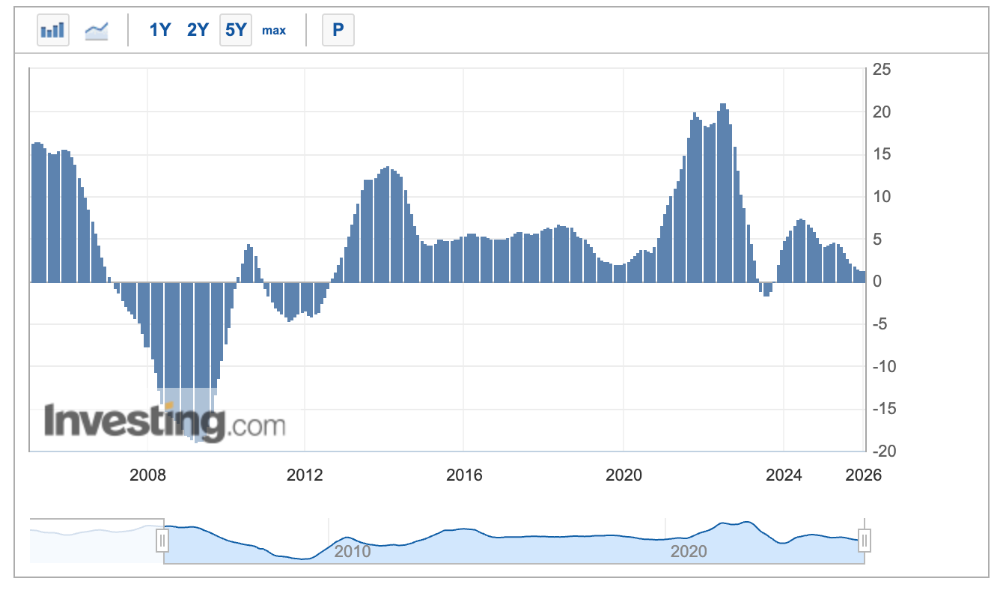Click the small negative bars near 2023
1003x590 pixels.
[766, 289]
